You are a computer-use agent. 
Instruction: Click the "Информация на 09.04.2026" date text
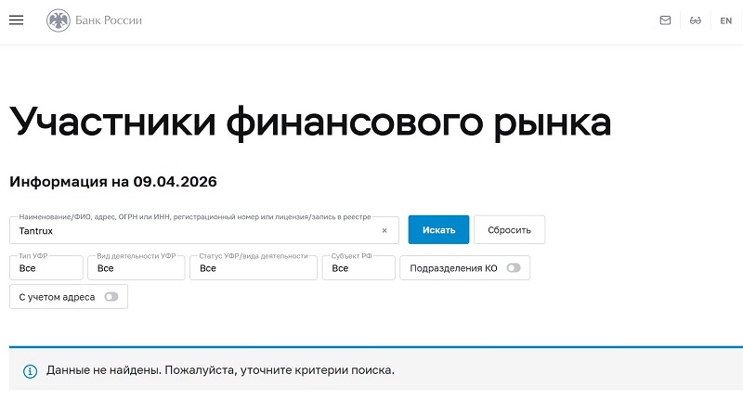click(x=112, y=181)
